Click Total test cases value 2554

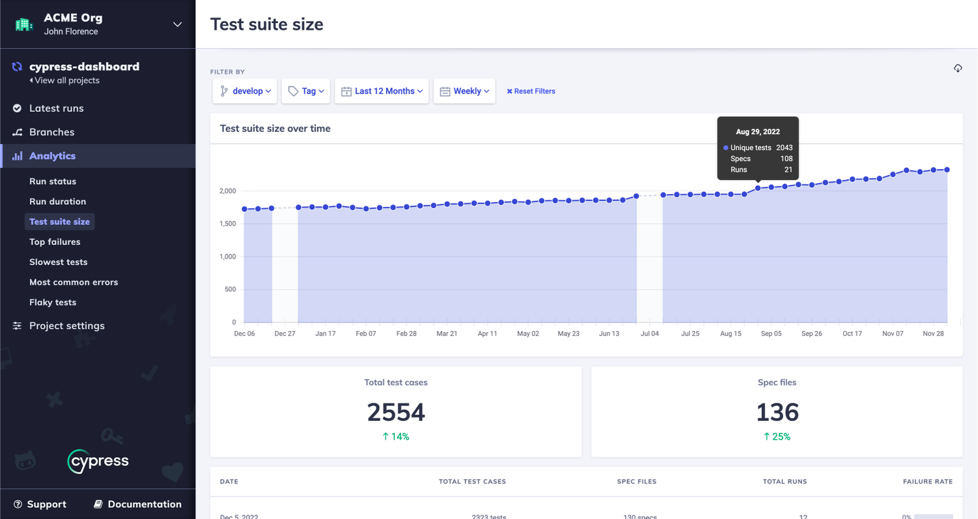tap(396, 412)
